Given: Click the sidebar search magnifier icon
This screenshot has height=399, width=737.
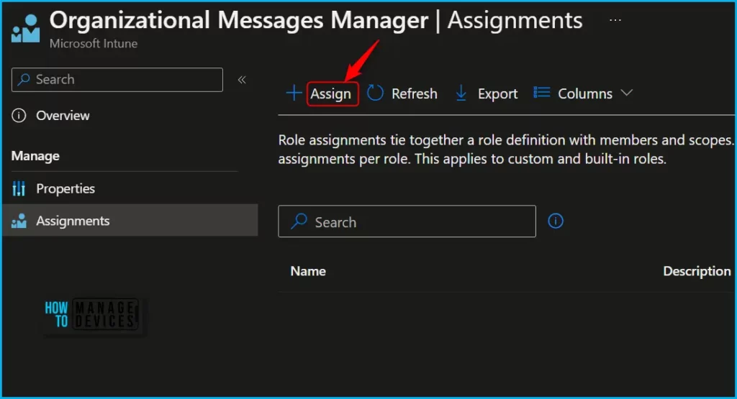Looking at the screenshot, I should coord(24,79).
